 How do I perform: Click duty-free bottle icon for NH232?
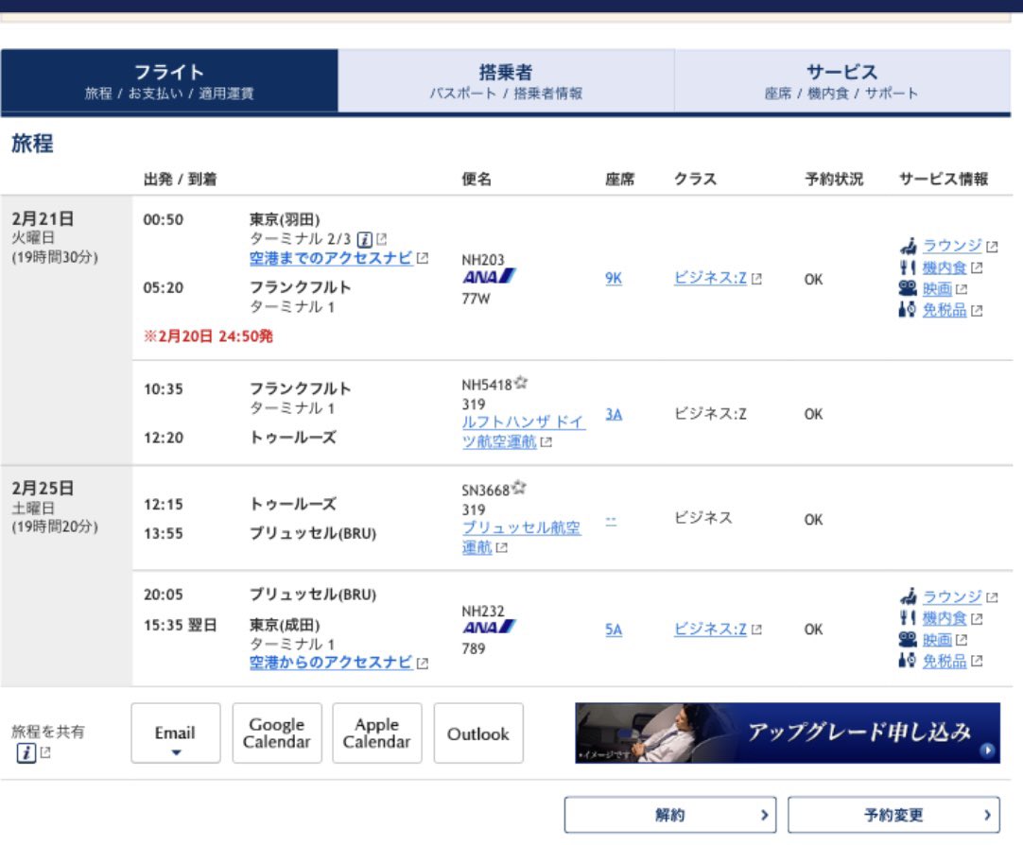(908, 661)
